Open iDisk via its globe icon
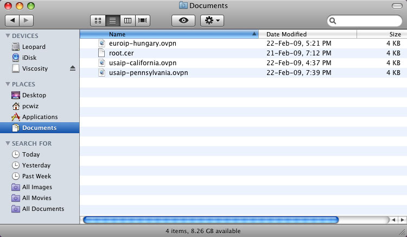Screen dimensions: 407x237 click(x=16, y=58)
